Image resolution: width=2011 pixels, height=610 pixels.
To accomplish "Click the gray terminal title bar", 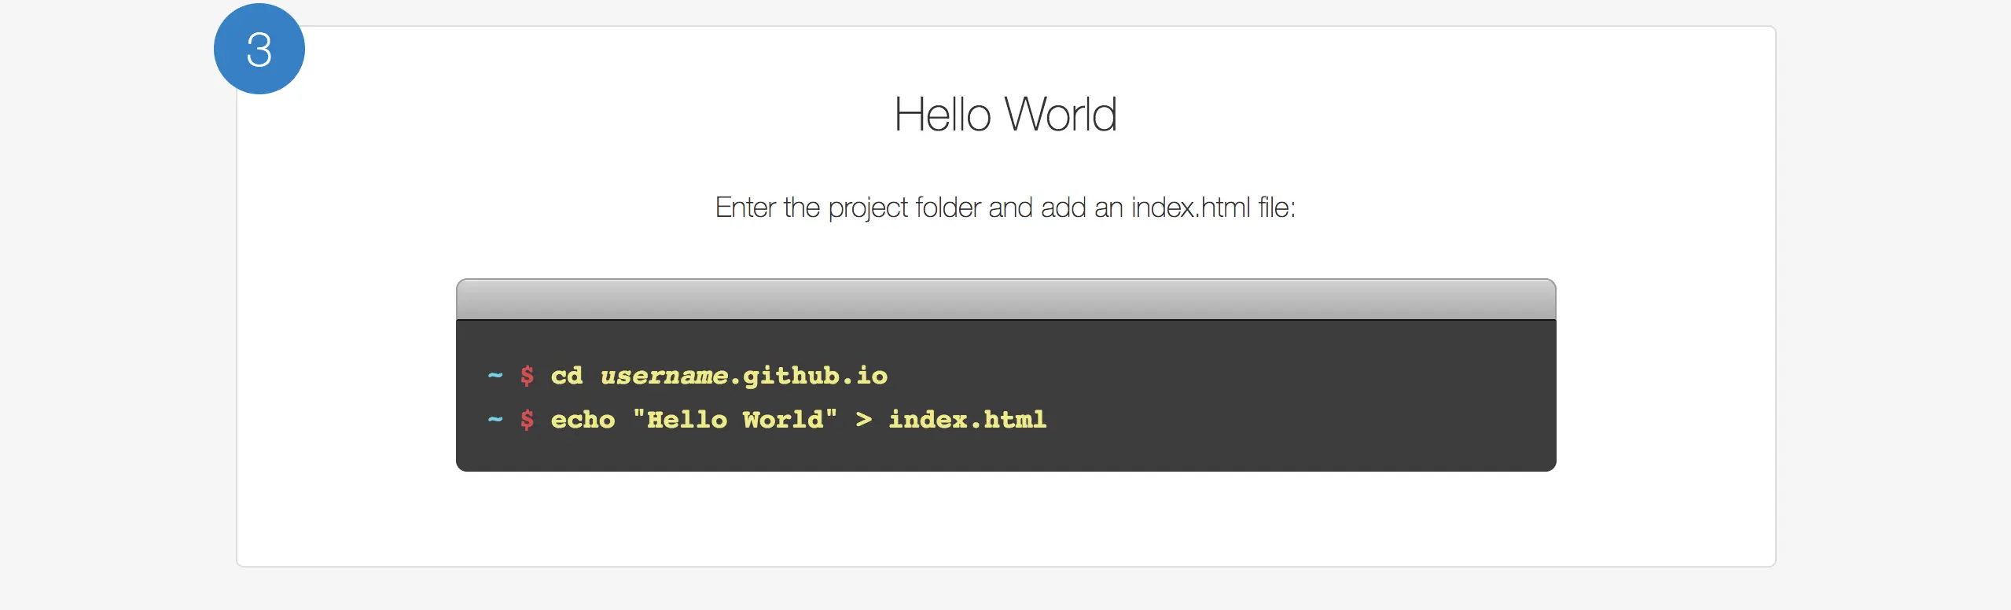I will [1005, 299].
